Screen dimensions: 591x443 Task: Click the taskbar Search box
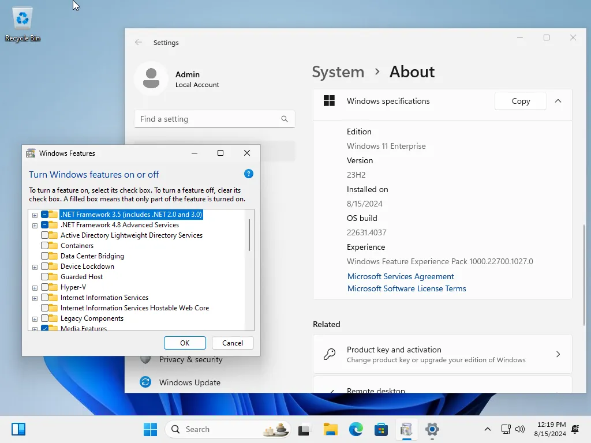pyautogui.click(x=227, y=429)
